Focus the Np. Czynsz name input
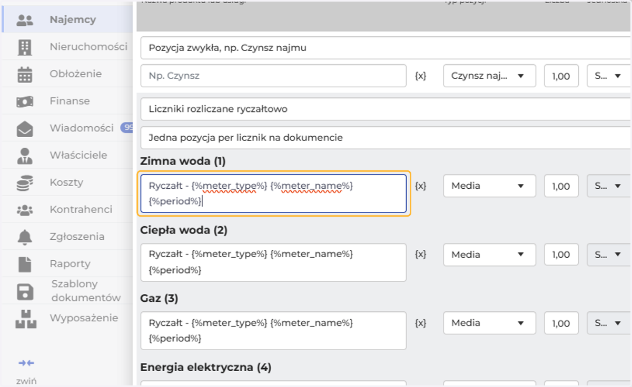Image resolution: width=632 pixels, height=387 pixels. click(x=273, y=76)
